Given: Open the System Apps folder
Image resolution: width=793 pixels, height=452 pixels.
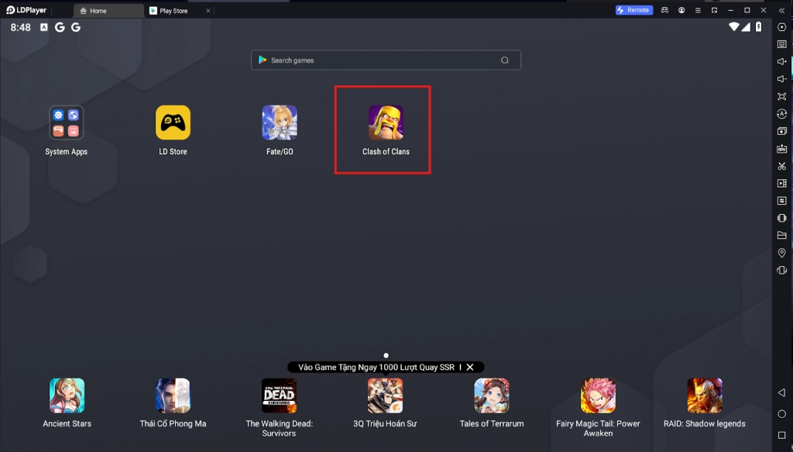Looking at the screenshot, I should pyautogui.click(x=67, y=122).
